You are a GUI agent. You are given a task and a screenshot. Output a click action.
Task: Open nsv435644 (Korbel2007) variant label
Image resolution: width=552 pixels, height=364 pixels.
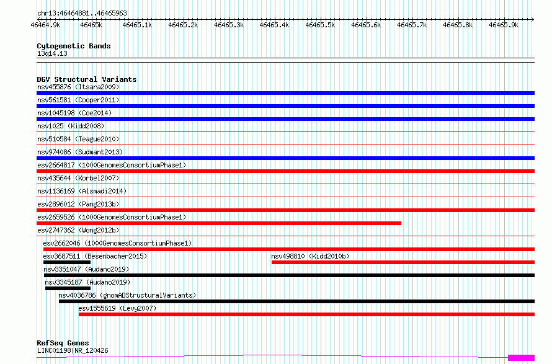(78, 178)
